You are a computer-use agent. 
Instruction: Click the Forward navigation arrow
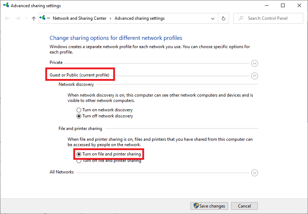click(x=18, y=18)
